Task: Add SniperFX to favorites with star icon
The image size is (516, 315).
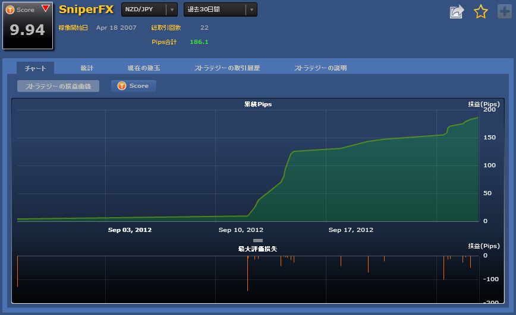Action: coord(480,12)
